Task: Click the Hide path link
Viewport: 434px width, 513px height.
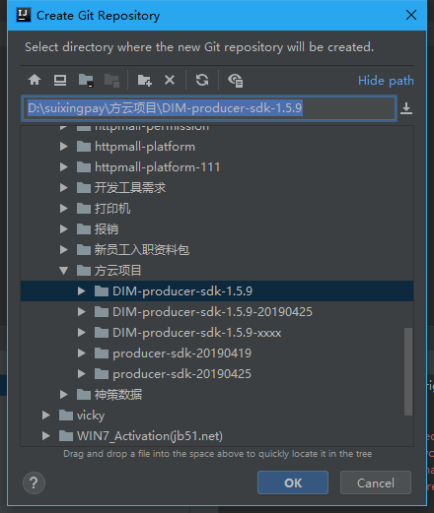Action: 386,81
